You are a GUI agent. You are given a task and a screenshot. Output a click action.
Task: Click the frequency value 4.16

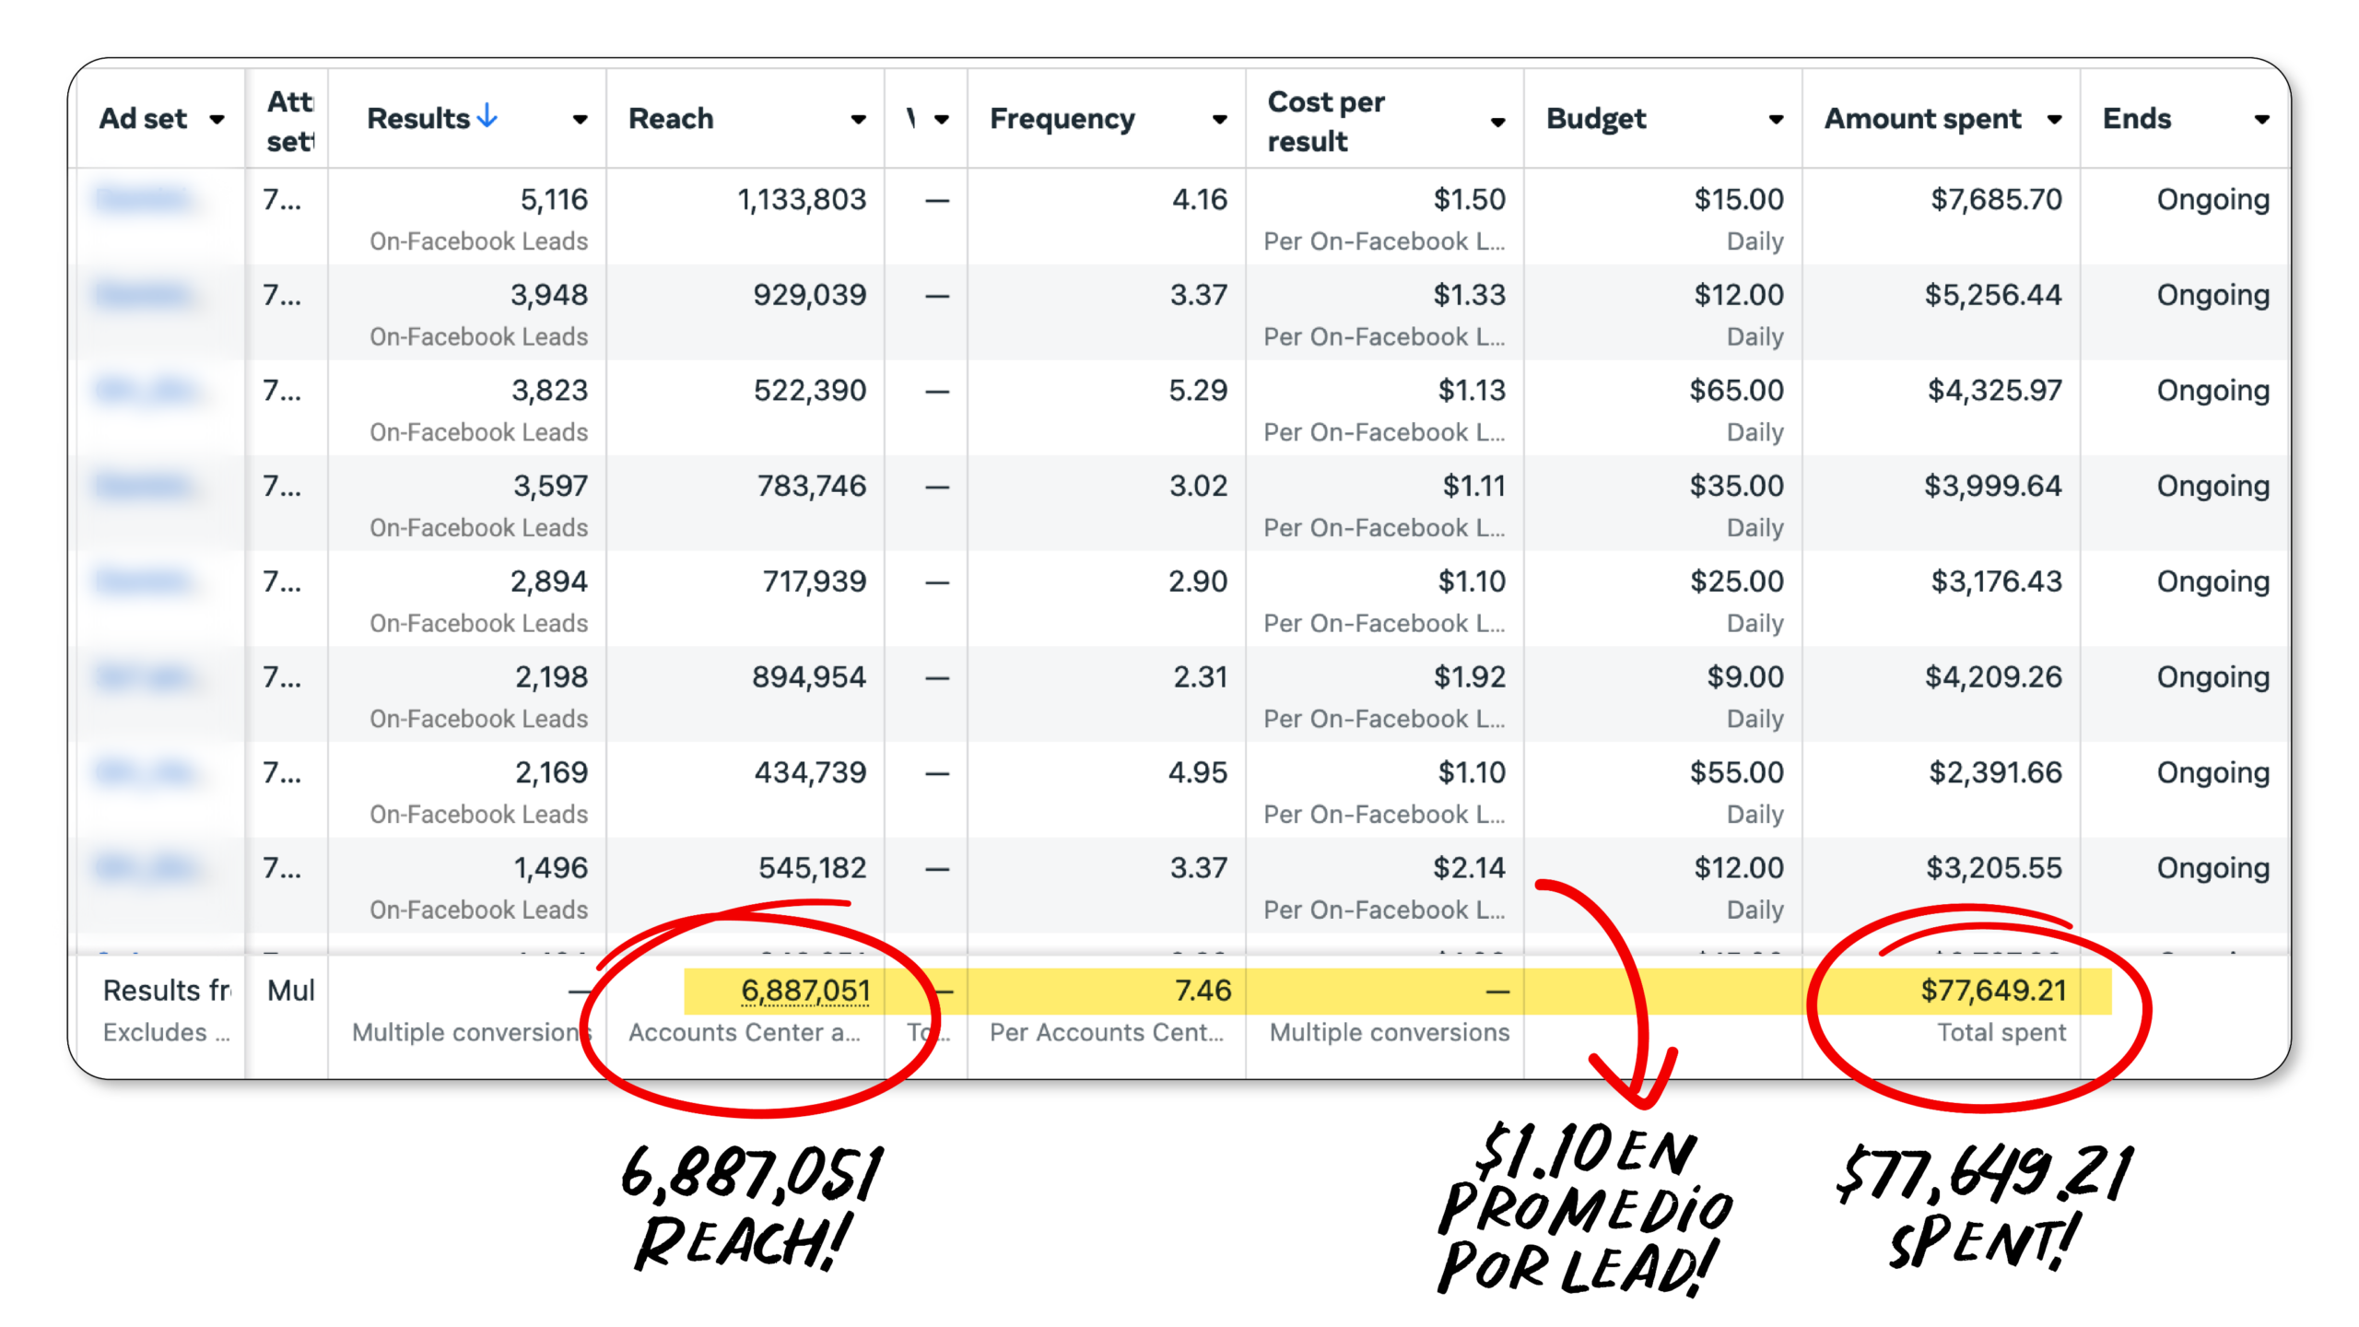click(x=1200, y=199)
